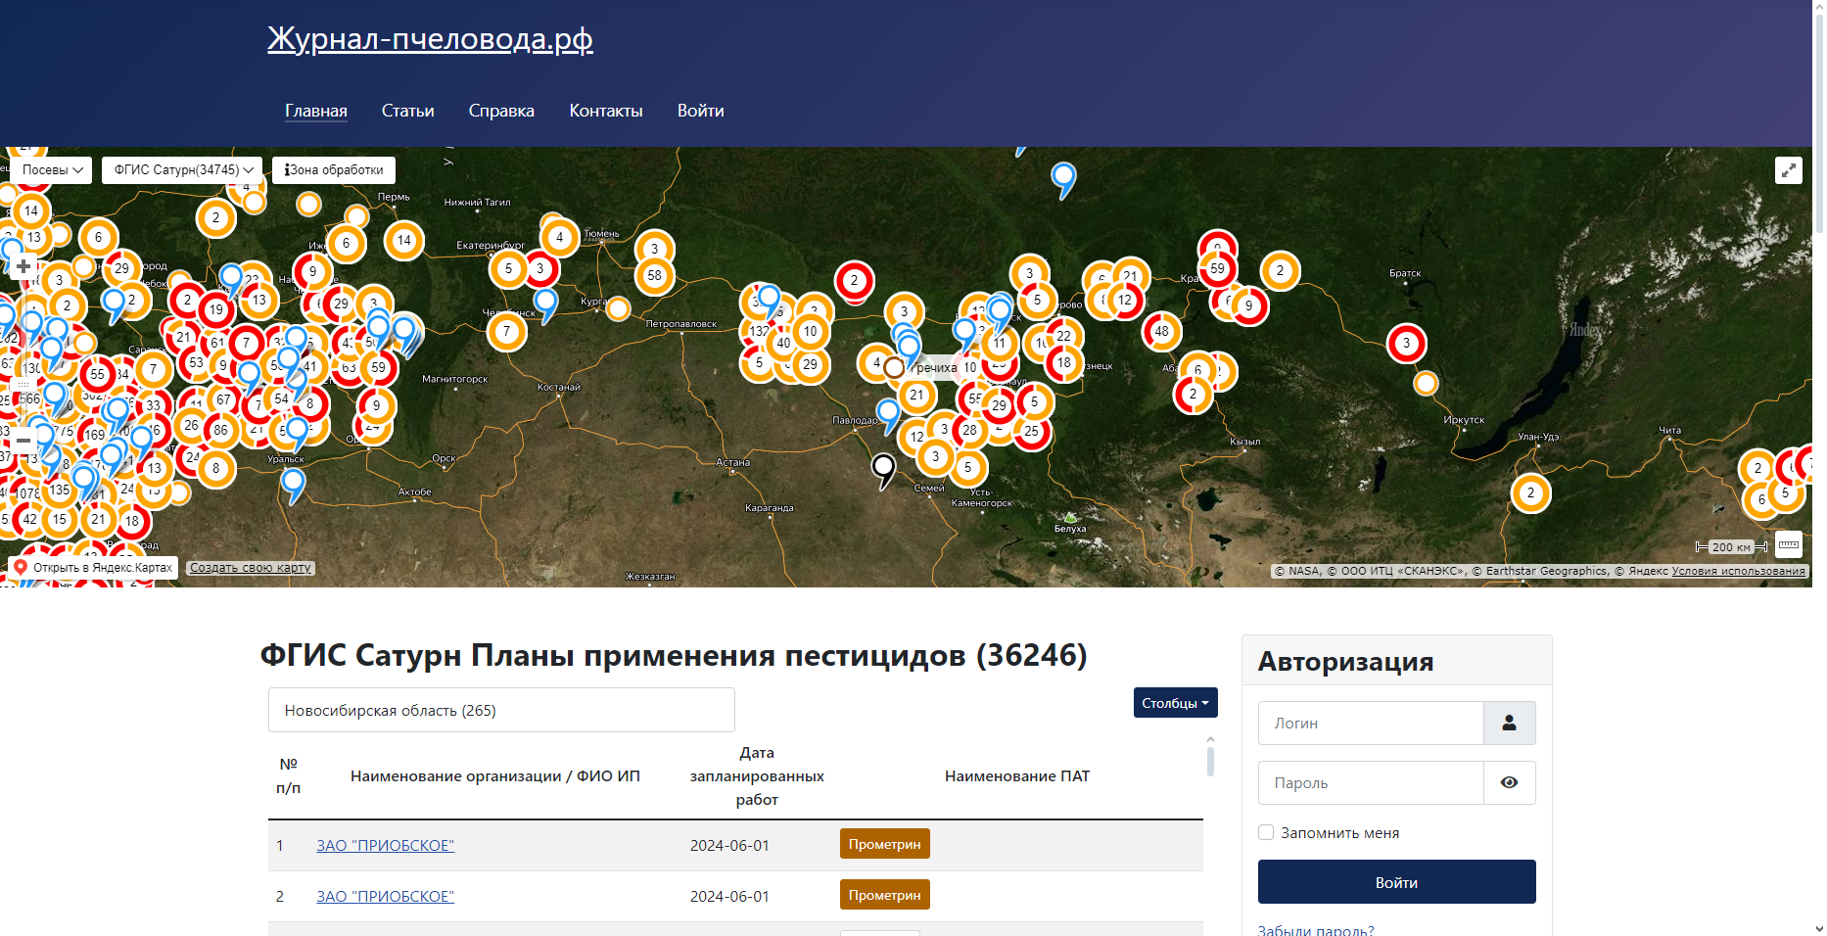Open the cluster marker 59 near Красноярск

[1218, 267]
